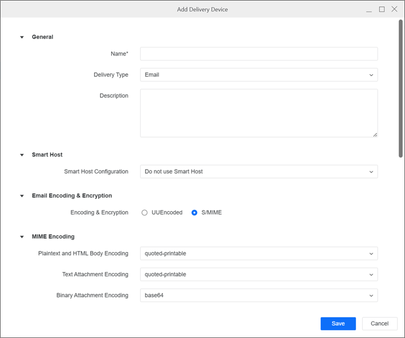Click the vertical scrollbar thumb
Screen dimensions: 405x338
coord(401,88)
